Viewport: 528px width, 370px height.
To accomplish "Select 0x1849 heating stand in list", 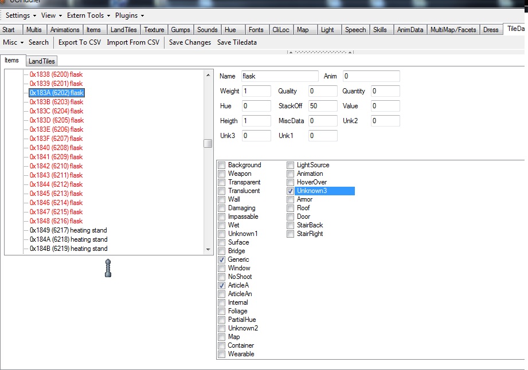I will (68, 230).
